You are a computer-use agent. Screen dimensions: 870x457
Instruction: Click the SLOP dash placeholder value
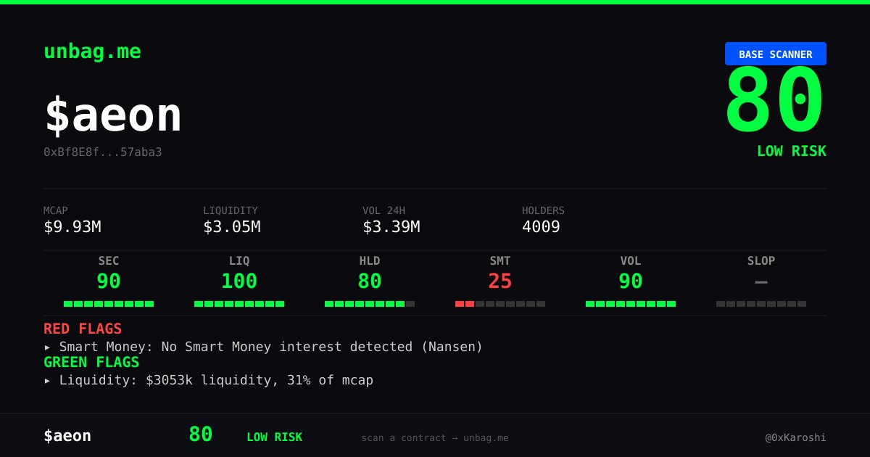(x=761, y=281)
